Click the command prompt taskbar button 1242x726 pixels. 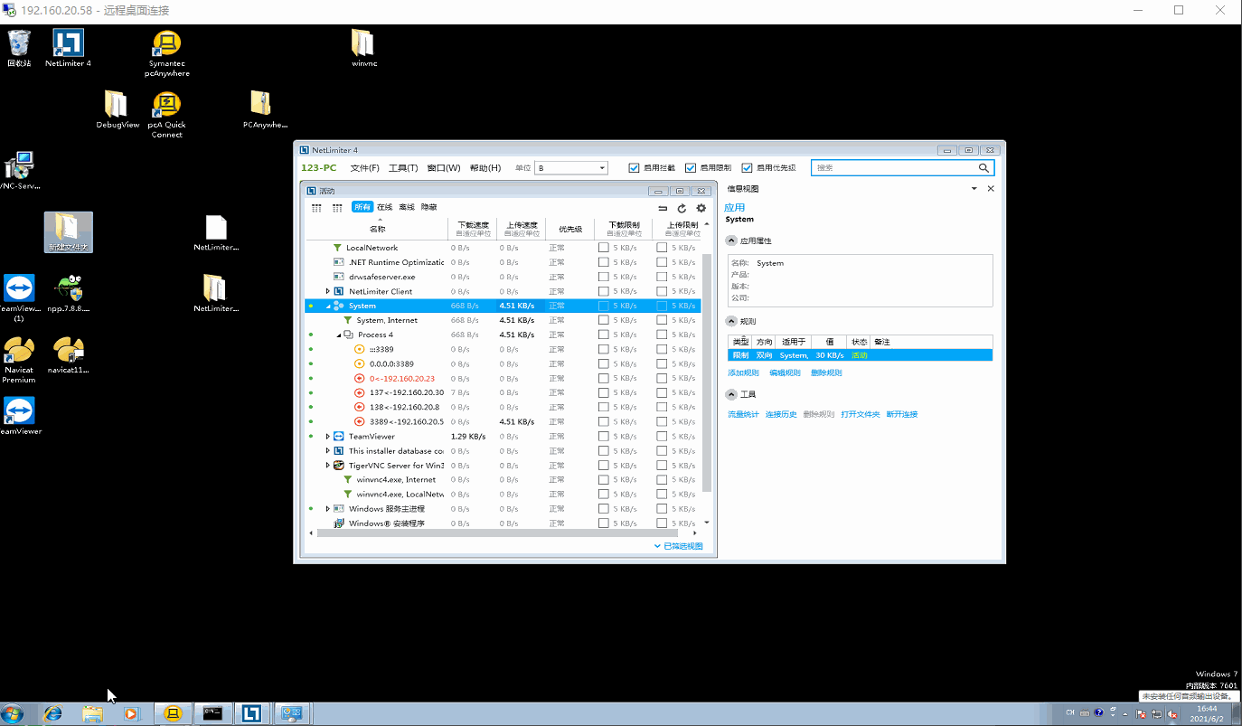point(212,713)
